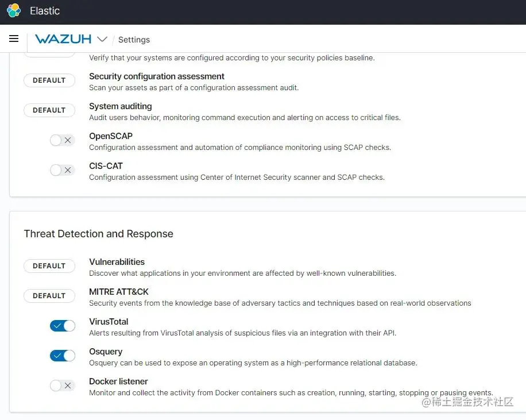
Task: Click the Elastic title text
Action: [45, 11]
